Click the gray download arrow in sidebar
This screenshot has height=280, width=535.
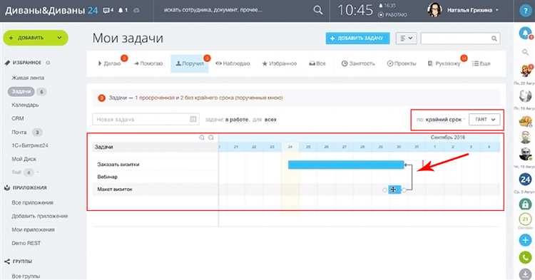[525, 274]
